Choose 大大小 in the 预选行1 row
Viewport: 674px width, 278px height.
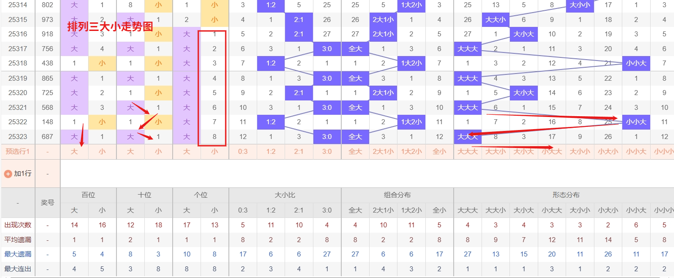[495, 152]
